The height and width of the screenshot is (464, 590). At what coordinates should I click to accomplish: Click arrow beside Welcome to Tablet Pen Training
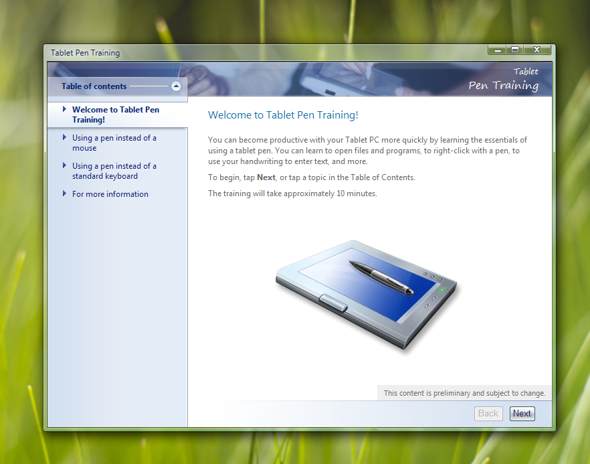(64, 109)
